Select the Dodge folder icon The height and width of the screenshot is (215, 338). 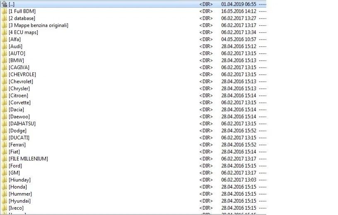pos(4,131)
